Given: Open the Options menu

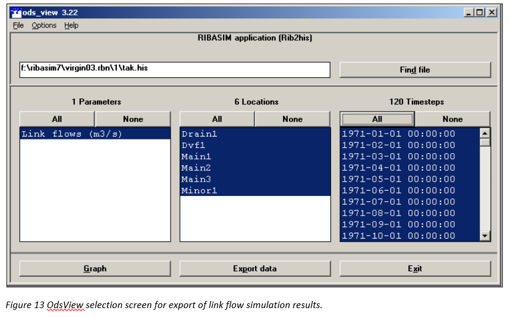Looking at the screenshot, I should [44, 26].
